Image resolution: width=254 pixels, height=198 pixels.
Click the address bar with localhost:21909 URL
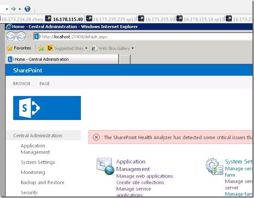[x=143, y=37]
